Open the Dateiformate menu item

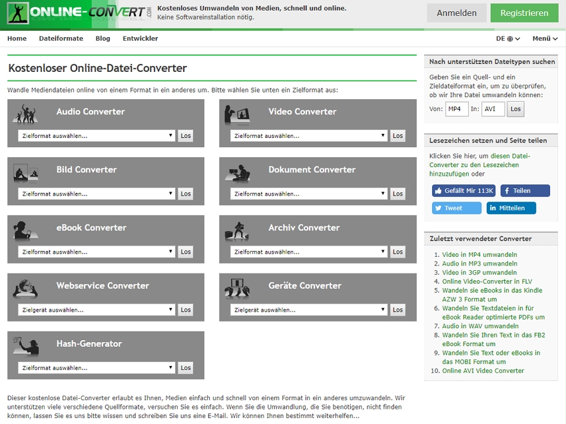point(61,39)
